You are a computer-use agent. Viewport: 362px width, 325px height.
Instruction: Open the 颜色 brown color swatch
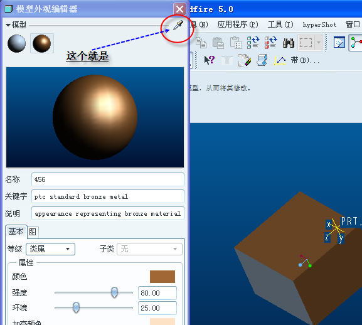(162, 276)
